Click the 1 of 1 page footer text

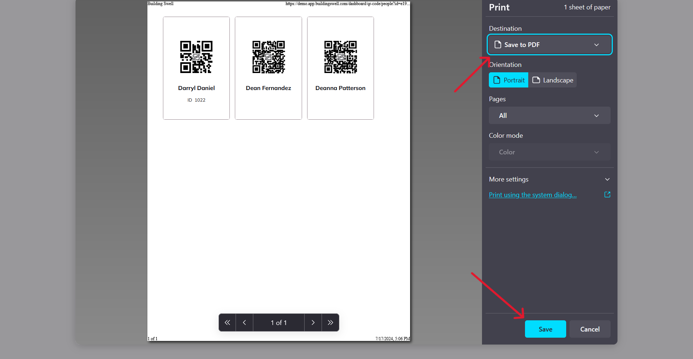pyautogui.click(x=152, y=339)
